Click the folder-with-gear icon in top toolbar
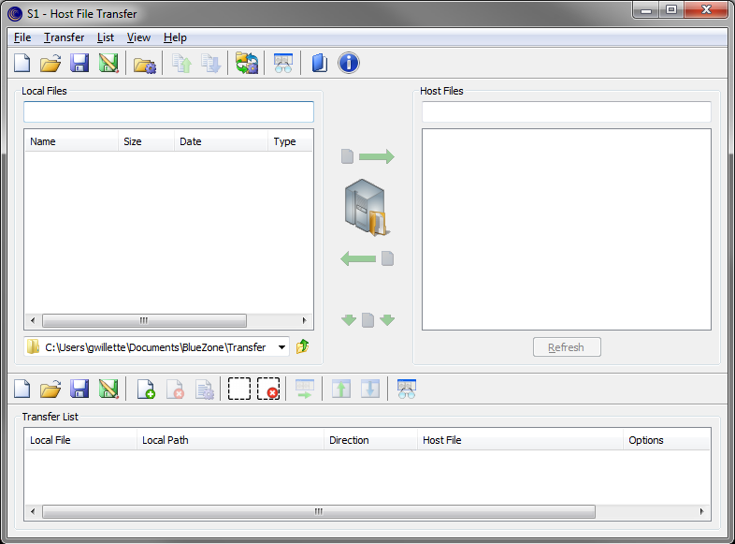This screenshot has width=735, height=544. (x=144, y=64)
